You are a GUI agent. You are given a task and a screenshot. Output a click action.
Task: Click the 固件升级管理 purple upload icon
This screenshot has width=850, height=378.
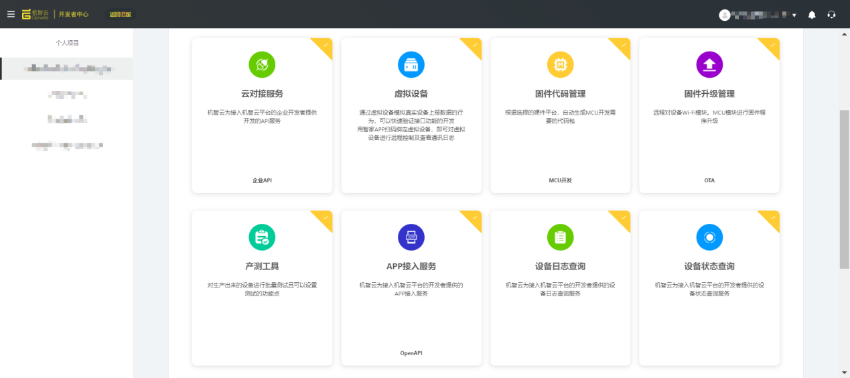pyautogui.click(x=709, y=65)
